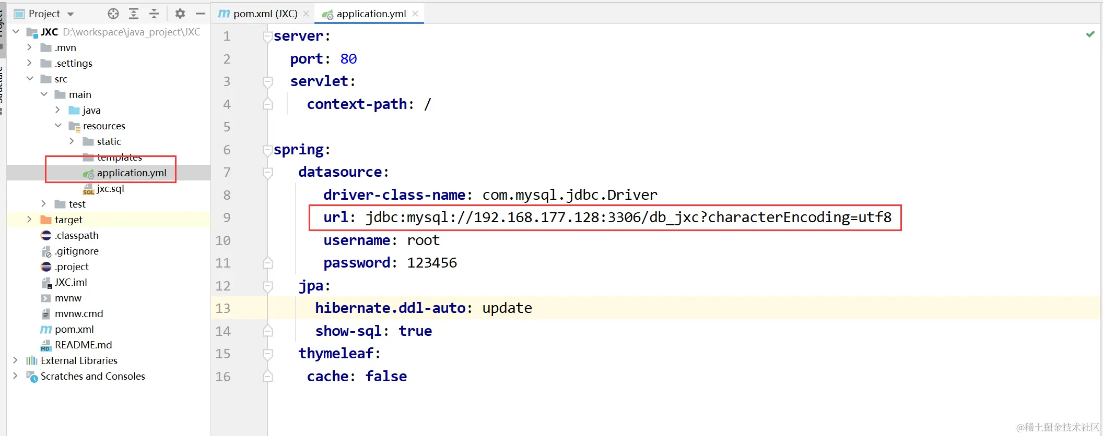Viewport: 1103px width, 436px height.
Task: Click line number 9 in the gutter
Action: click(x=227, y=217)
